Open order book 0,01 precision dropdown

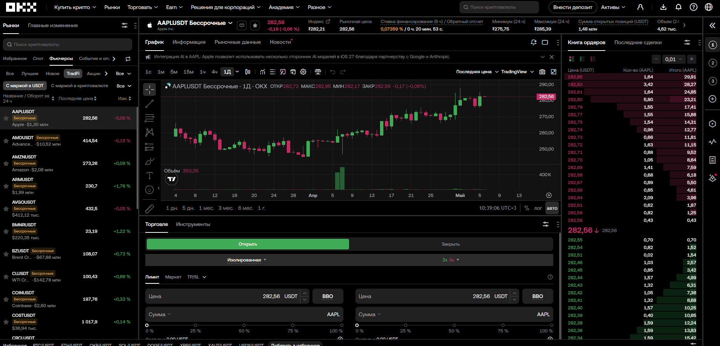(674, 59)
